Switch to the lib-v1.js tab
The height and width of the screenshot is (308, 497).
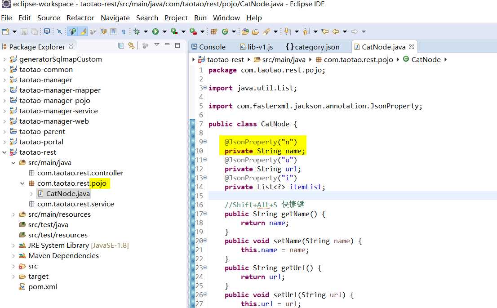257,47
